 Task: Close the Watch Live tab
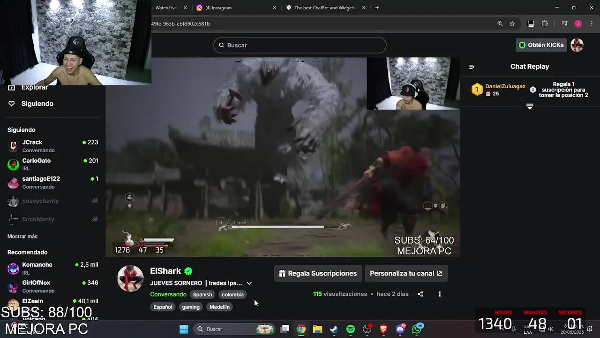[x=185, y=8]
